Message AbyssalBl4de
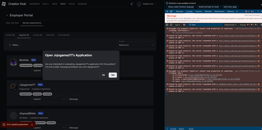The width and height of the screenshot is (262, 130). coord(74,128)
